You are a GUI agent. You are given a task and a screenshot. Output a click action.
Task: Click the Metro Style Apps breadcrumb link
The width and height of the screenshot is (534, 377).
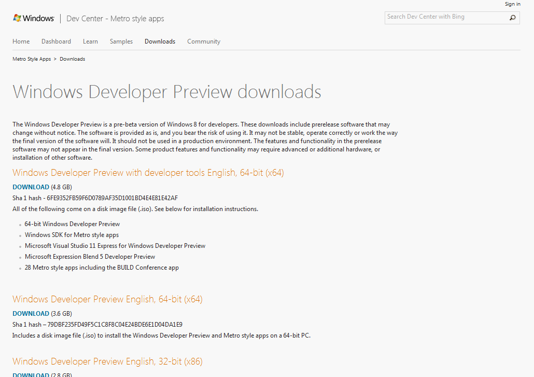32,59
